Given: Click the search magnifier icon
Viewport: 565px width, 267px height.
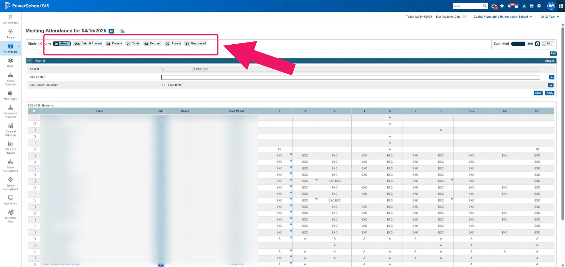Looking at the screenshot, I should click(485, 6).
